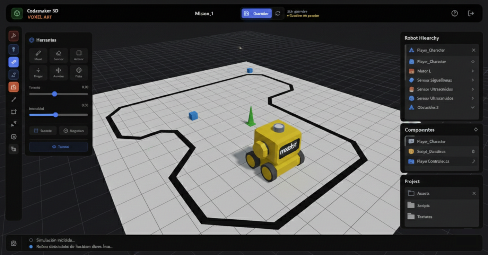The width and height of the screenshot is (488, 255).
Task: Open the Tutorial from the tools panel
Action: [58, 147]
